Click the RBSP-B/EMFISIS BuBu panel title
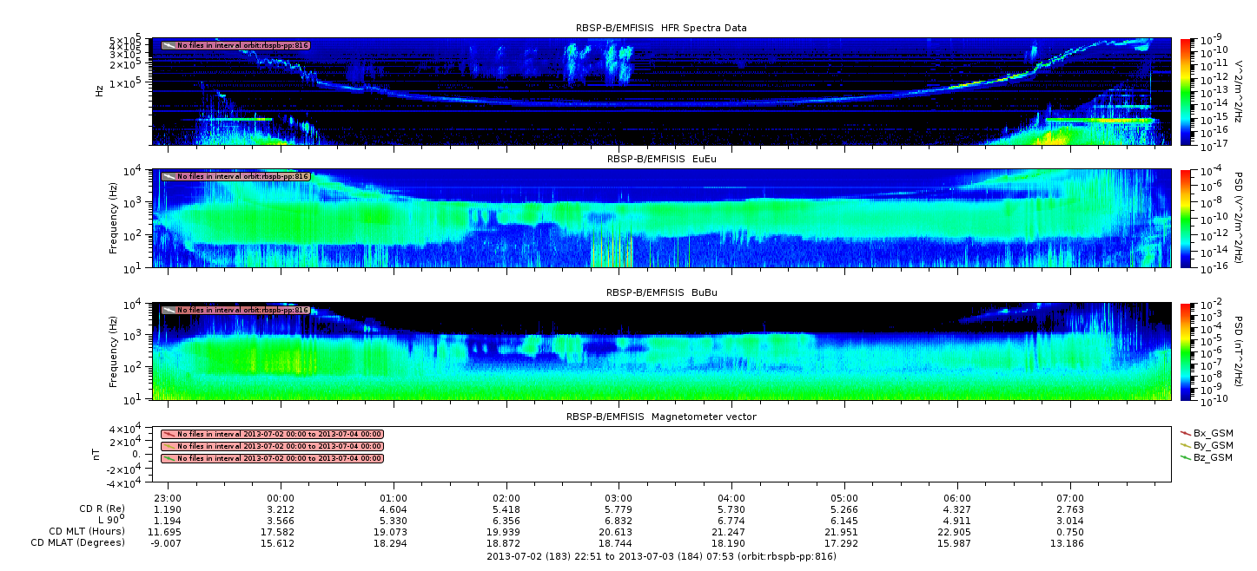The width and height of the screenshot is (1257, 571). coord(661,292)
